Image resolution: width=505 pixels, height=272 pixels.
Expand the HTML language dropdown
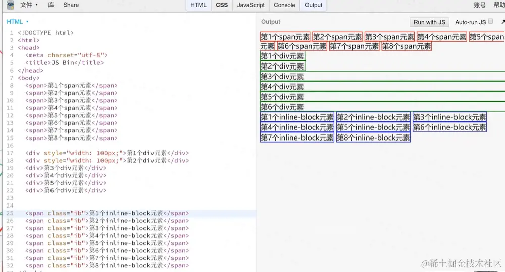18,22
